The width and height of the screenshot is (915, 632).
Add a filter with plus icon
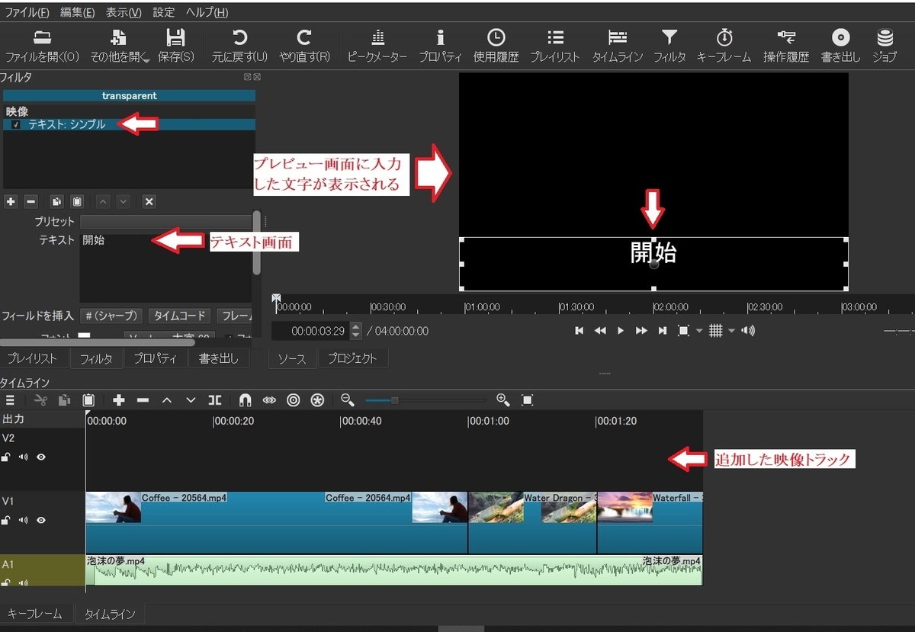coord(10,201)
